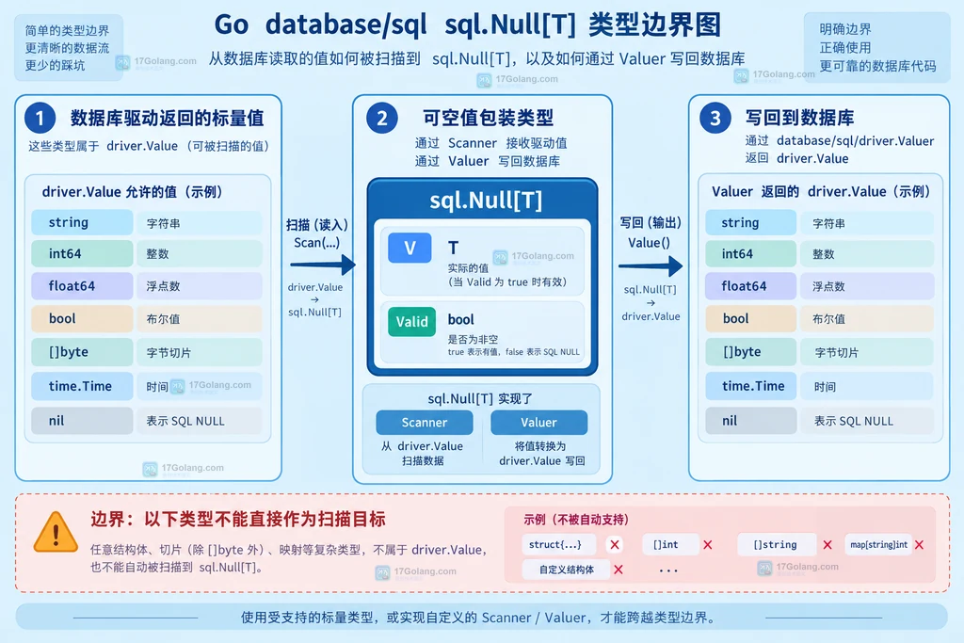Click "将值转换为 driver.Value 写回" under Valuer
Image resolution: width=964 pixels, height=643 pixels.
tap(541, 454)
